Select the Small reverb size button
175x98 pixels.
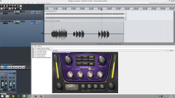click(x=79, y=64)
